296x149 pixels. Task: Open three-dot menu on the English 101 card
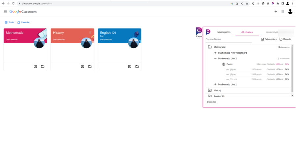pos(137,33)
